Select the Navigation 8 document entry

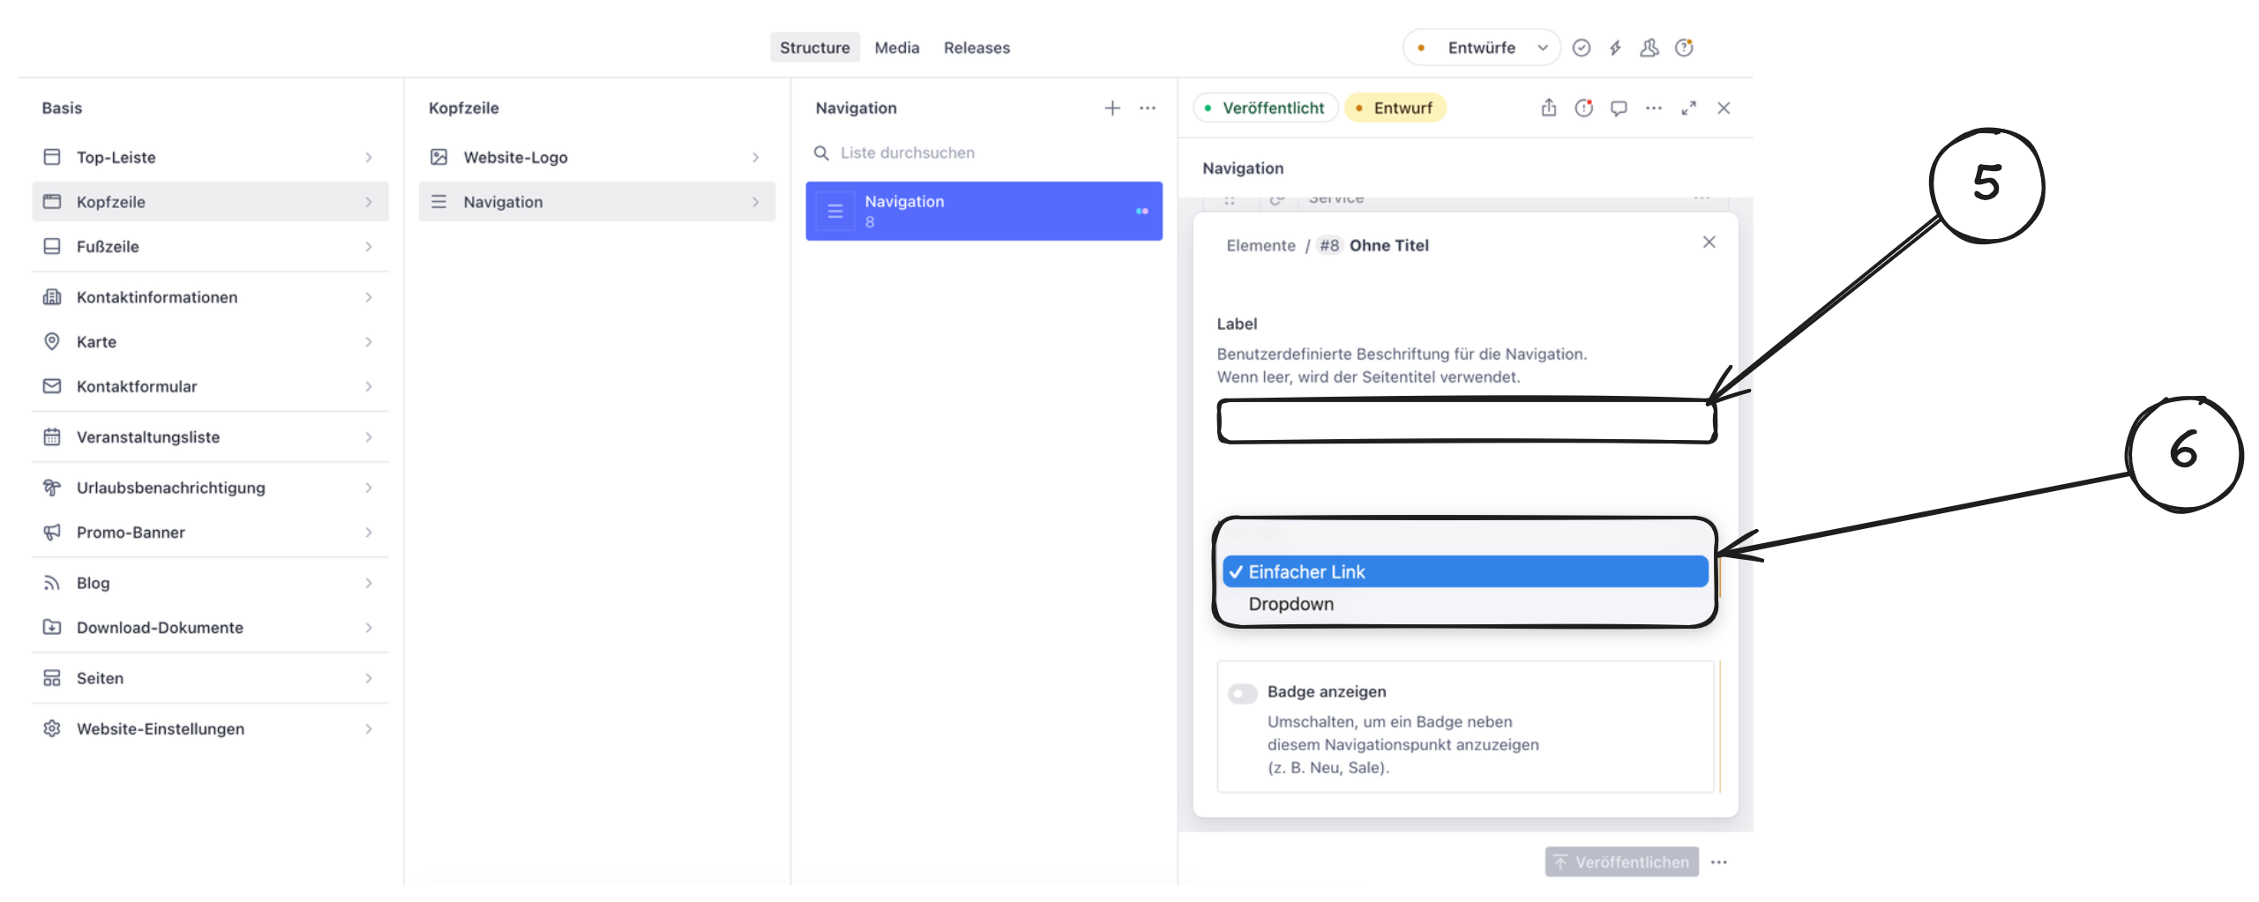(984, 212)
